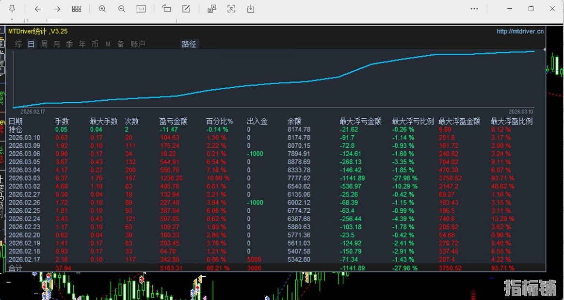Rotate the image
Screen dimensions: 564x300
tap(167, 9)
